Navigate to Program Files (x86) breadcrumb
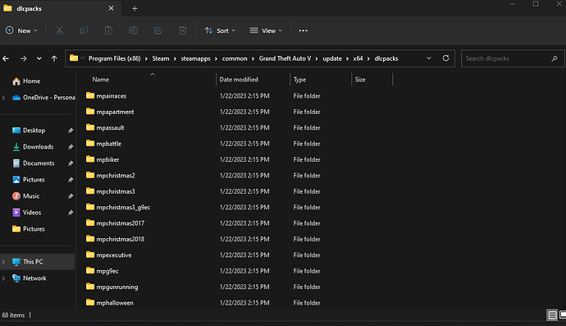This screenshot has height=326, width=566. [x=114, y=58]
